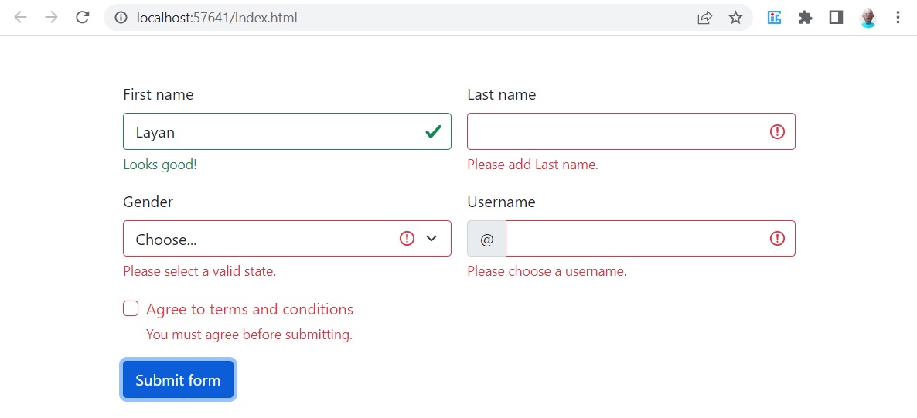Open Chrome three-dot menu
Image resolution: width=917 pixels, height=418 pixels.
[898, 18]
